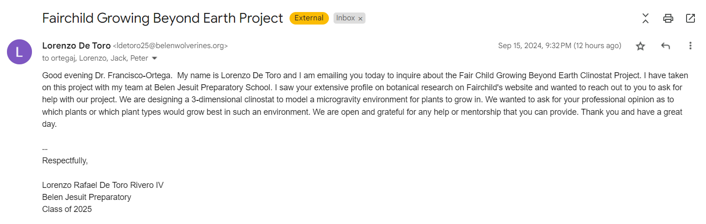Click the collapse all arrows icon

coord(645,19)
